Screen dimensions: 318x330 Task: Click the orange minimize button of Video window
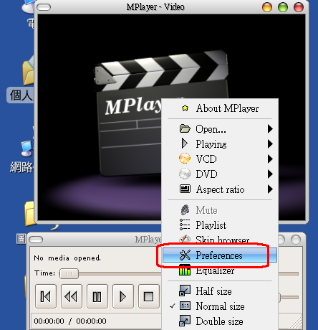267,7
